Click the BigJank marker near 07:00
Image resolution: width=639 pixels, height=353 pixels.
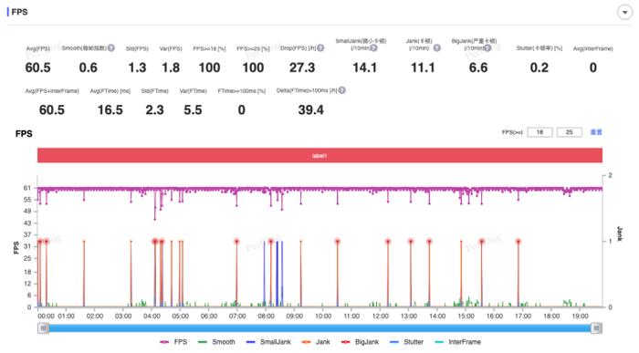point(236,242)
